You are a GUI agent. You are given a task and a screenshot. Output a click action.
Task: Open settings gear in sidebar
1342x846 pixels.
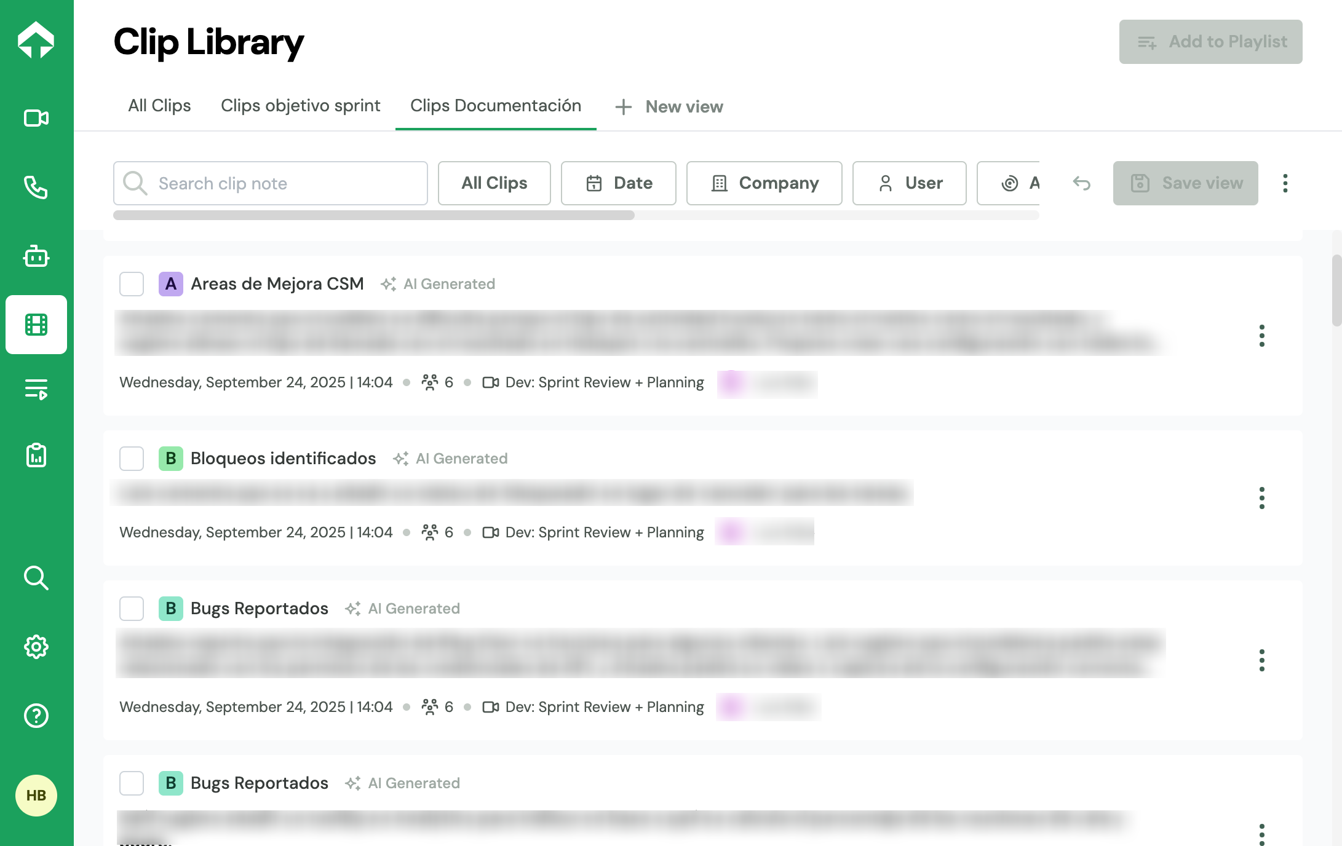(36, 647)
